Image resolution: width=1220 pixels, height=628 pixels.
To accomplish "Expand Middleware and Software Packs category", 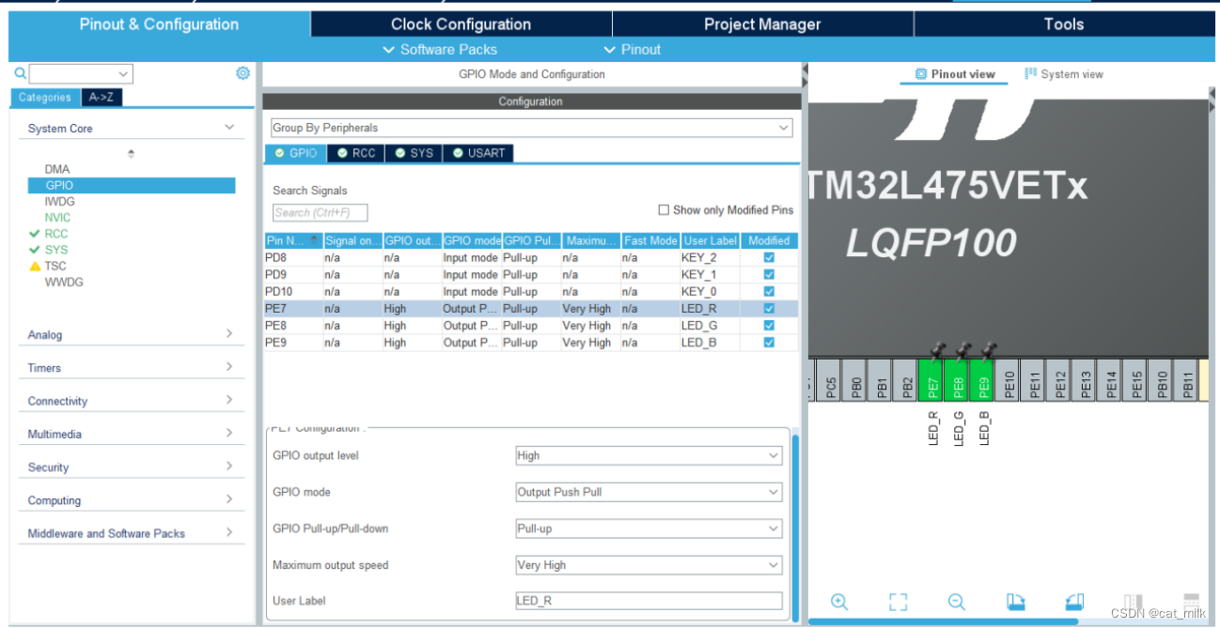I will click(228, 533).
